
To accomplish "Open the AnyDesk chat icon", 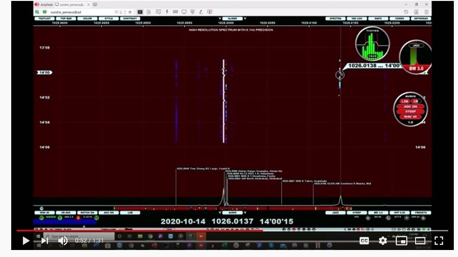I will pyautogui.click(x=158, y=12).
